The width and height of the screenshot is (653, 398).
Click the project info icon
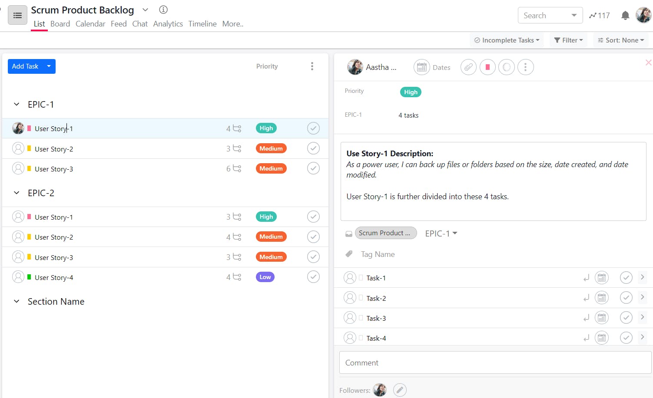[163, 10]
